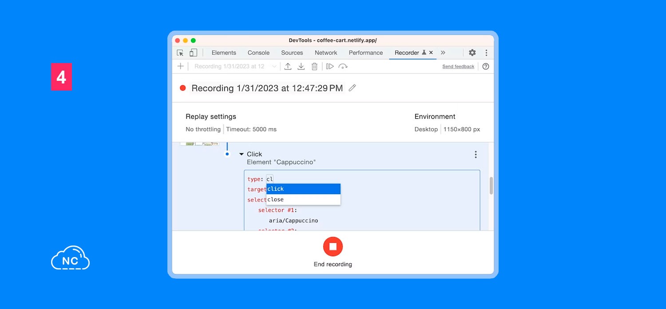Click the red End recording button
The height and width of the screenshot is (309, 666).
pyautogui.click(x=333, y=246)
